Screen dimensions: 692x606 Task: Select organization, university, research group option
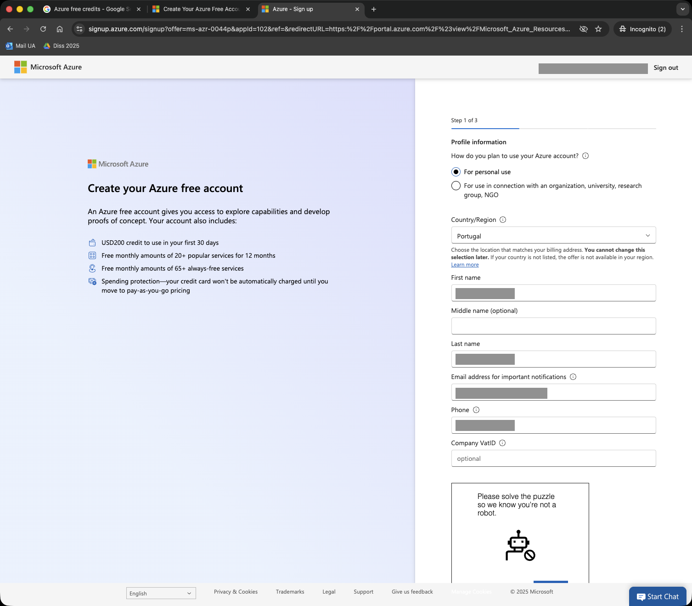tap(456, 186)
